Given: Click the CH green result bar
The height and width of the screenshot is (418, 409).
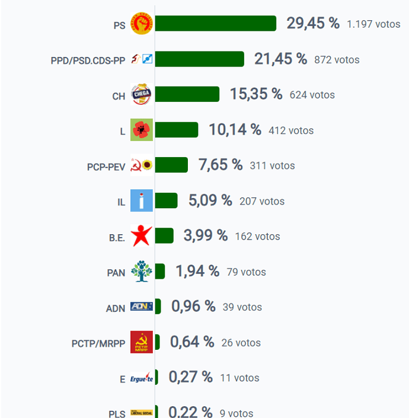Looking at the screenshot, I should (x=187, y=94).
